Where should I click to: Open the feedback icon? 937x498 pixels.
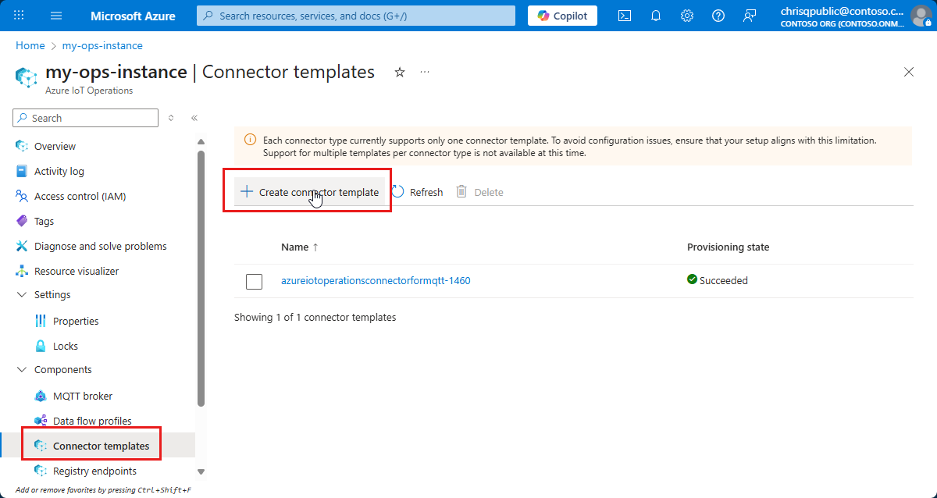(750, 16)
